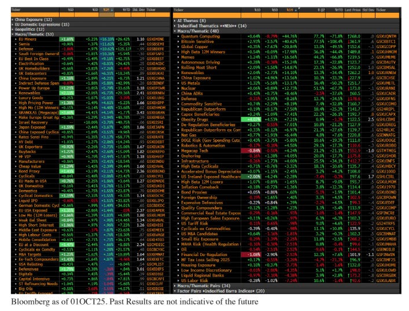Select the Quantum Computing row

click(286, 36)
